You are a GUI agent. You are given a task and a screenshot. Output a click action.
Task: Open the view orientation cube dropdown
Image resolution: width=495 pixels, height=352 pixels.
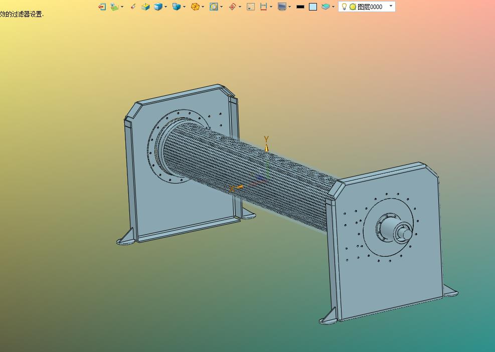(x=185, y=7)
